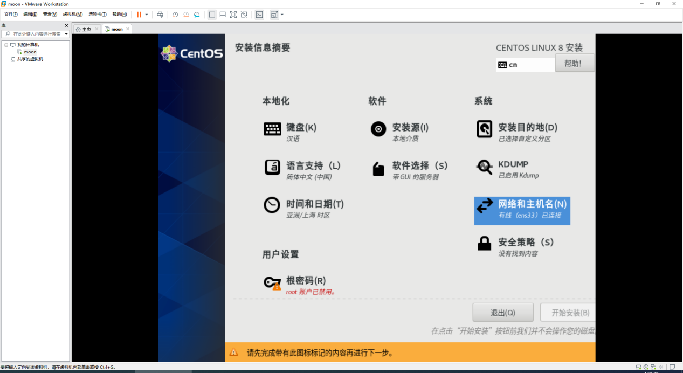This screenshot has width=683, height=373.
Task: Click the 软件 section heading
Action: click(x=377, y=101)
